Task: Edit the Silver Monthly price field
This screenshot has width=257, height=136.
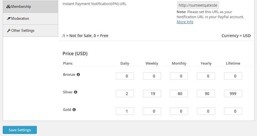Action: click(x=179, y=94)
